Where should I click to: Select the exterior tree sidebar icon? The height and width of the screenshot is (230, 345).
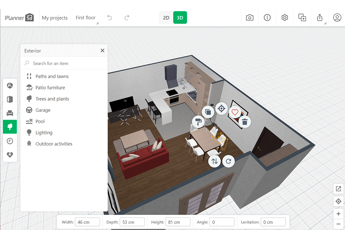[10, 127]
